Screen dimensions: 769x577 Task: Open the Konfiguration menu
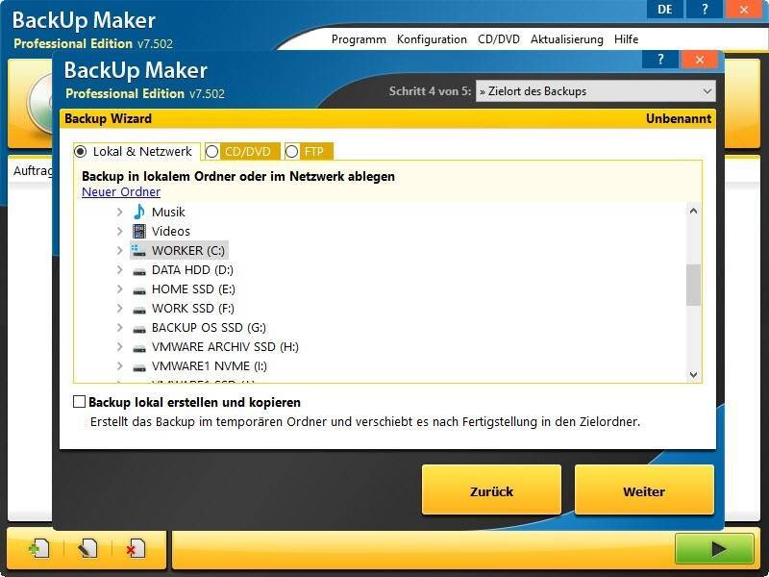tap(432, 39)
